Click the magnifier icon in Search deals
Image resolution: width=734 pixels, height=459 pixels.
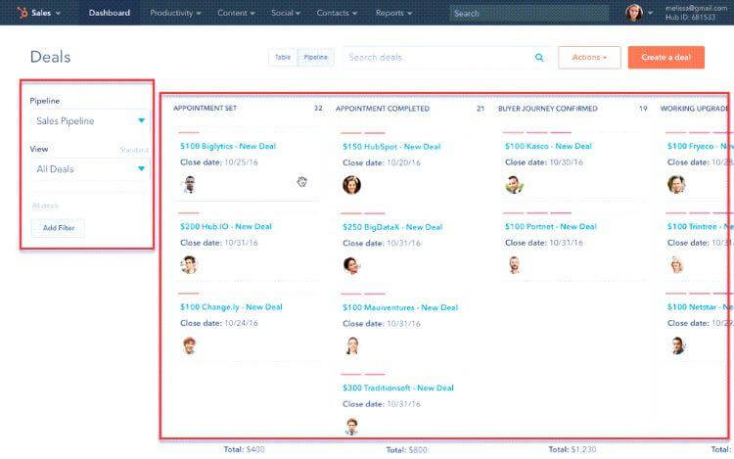[539, 58]
